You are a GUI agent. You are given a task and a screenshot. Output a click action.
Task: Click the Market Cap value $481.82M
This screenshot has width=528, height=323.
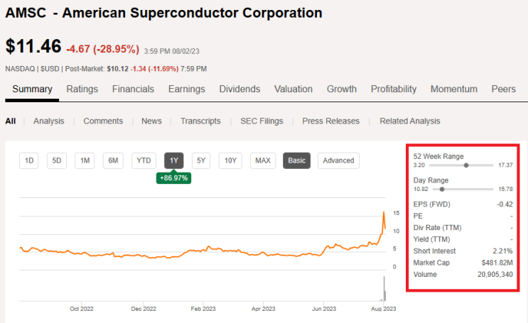(x=497, y=263)
